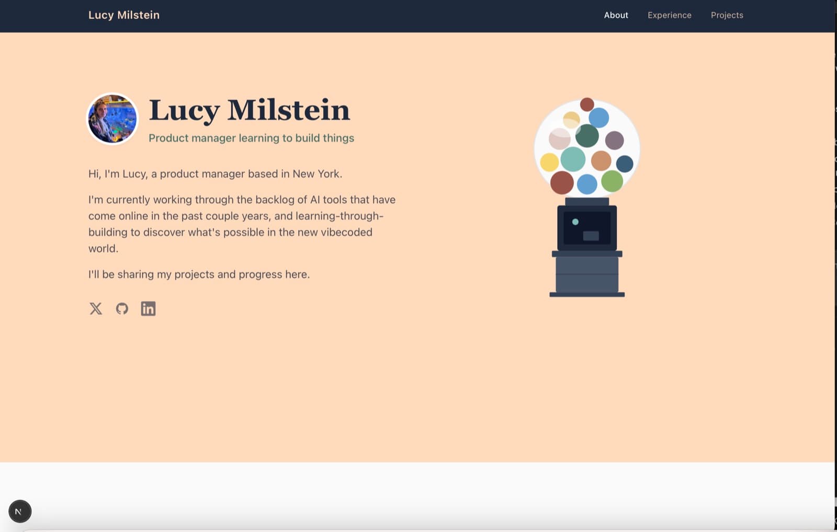
Task: Select the purple gumball
Action: (x=614, y=140)
